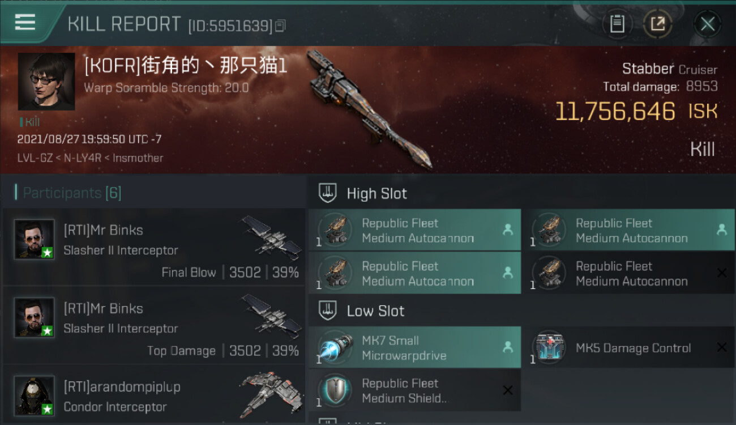The width and height of the screenshot is (736, 425).
Task: Tap the arandompiplup pilot portrait
Action: tap(35, 395)
